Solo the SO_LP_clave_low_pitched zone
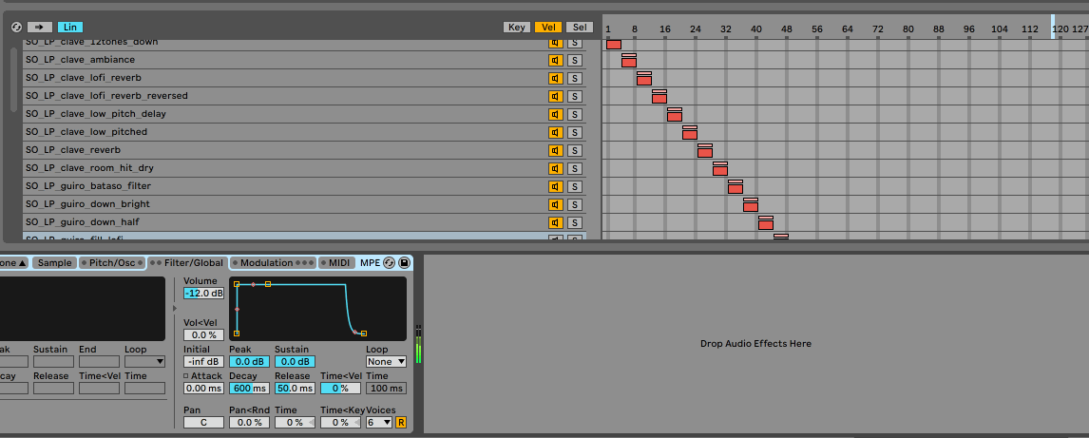1089x438 pixels. pyautogui.click(x=574, y=132)
